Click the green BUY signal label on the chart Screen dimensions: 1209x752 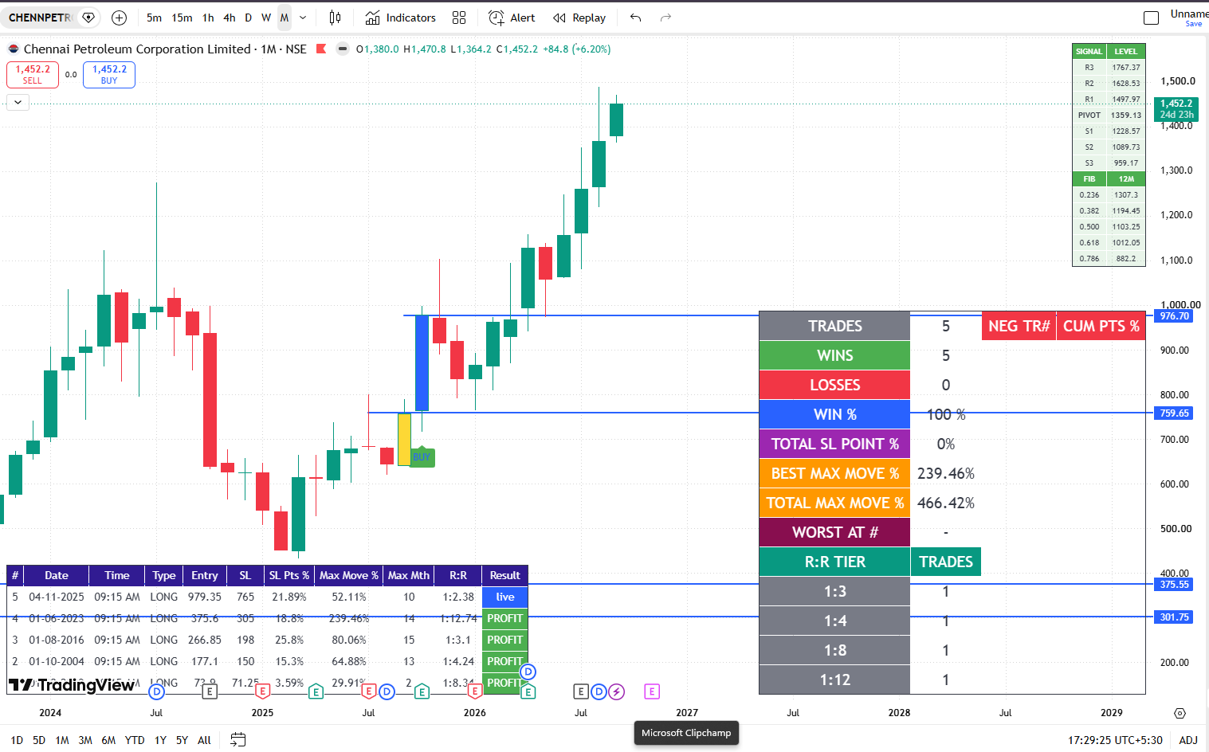pyautogui.click(x=422, y=457)
